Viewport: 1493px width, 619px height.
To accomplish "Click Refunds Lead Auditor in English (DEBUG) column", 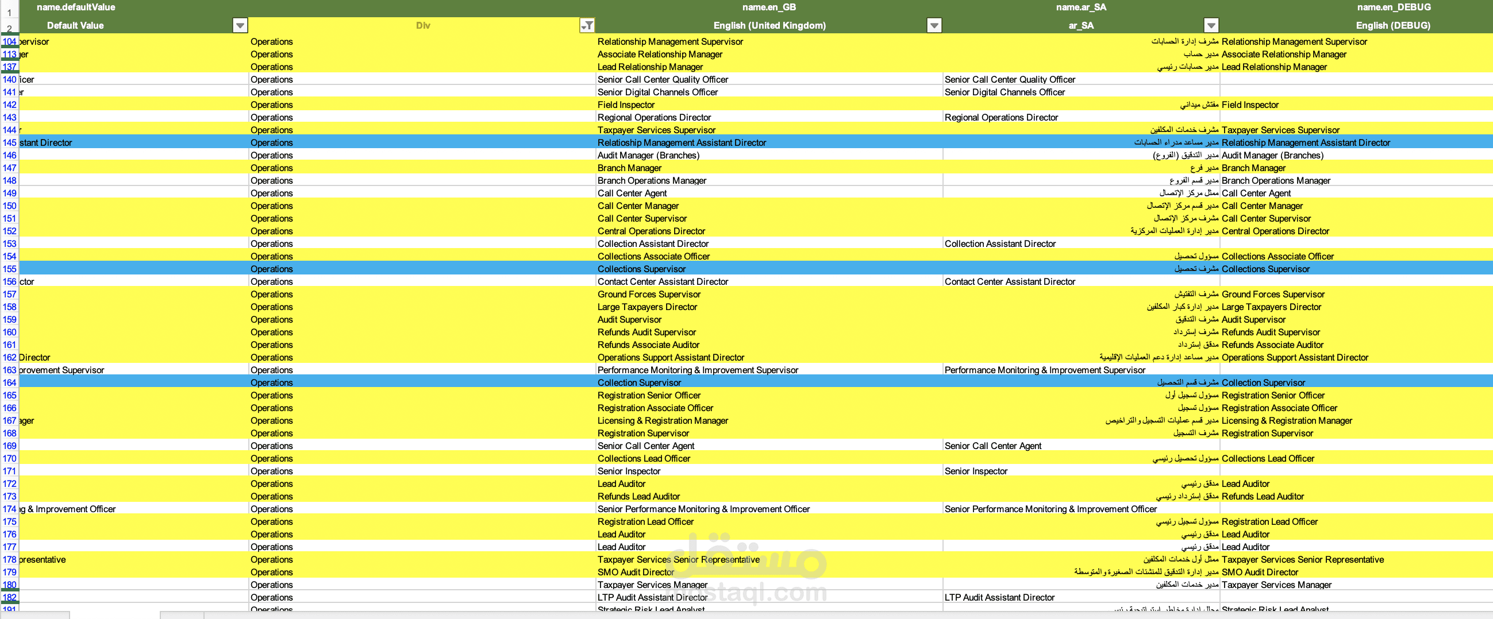I will click(x=1263, y=496).
